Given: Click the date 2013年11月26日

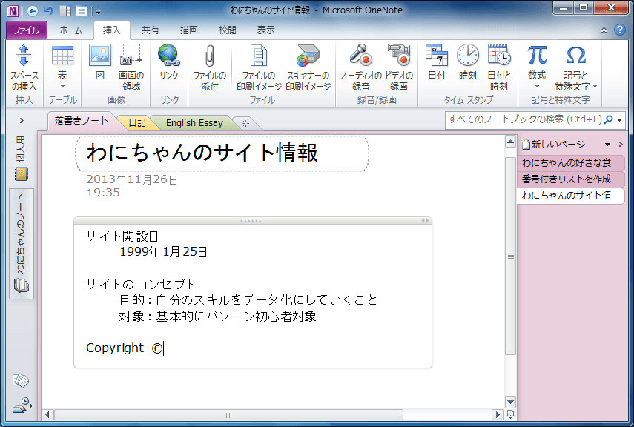Looking at the screenshot, I should coord(132,179).
